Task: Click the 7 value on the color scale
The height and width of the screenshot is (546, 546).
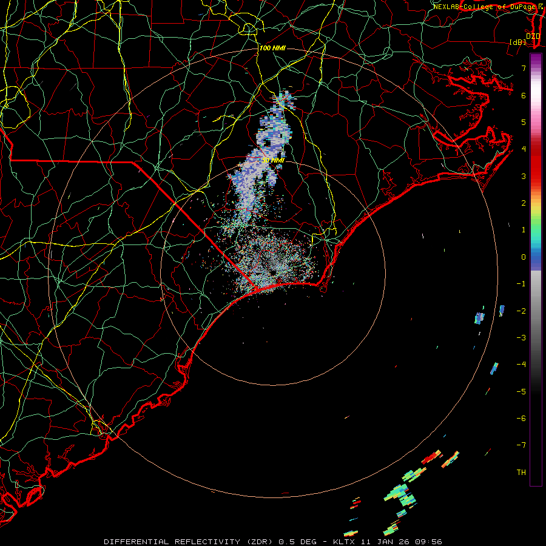Action: [524, 68]
